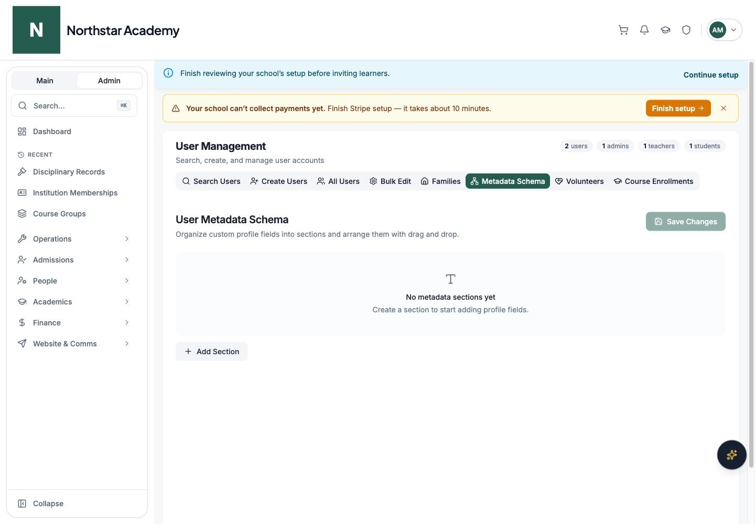Open the Search Users tab

pos(211,181)
